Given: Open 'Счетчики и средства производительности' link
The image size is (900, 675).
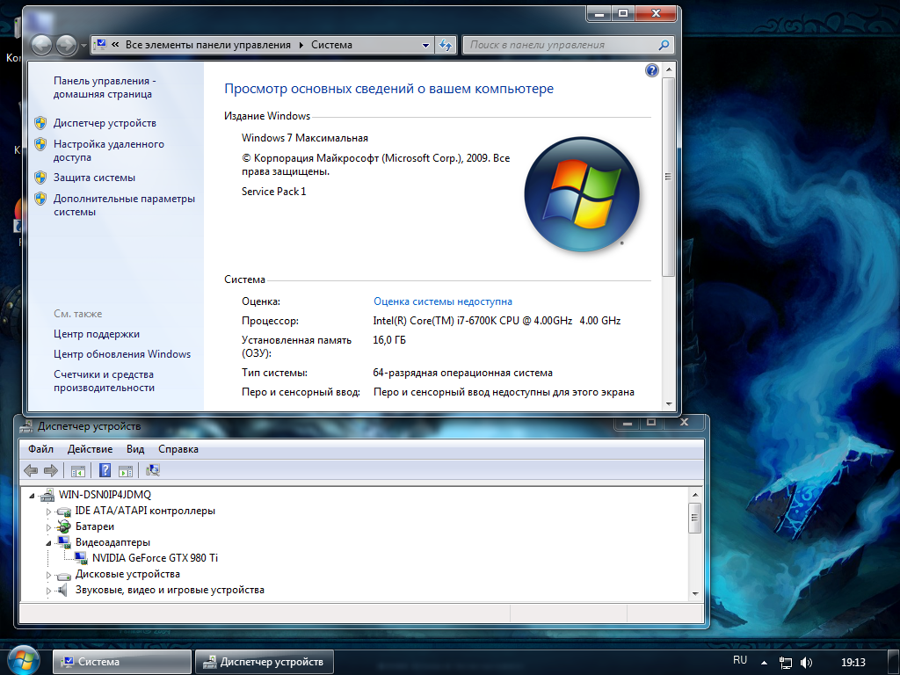Looking at the screenshot, I should click(x=104, y=381).
